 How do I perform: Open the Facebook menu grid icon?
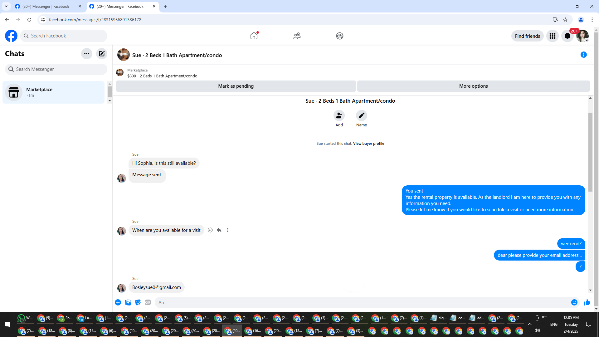pos(553,36)
